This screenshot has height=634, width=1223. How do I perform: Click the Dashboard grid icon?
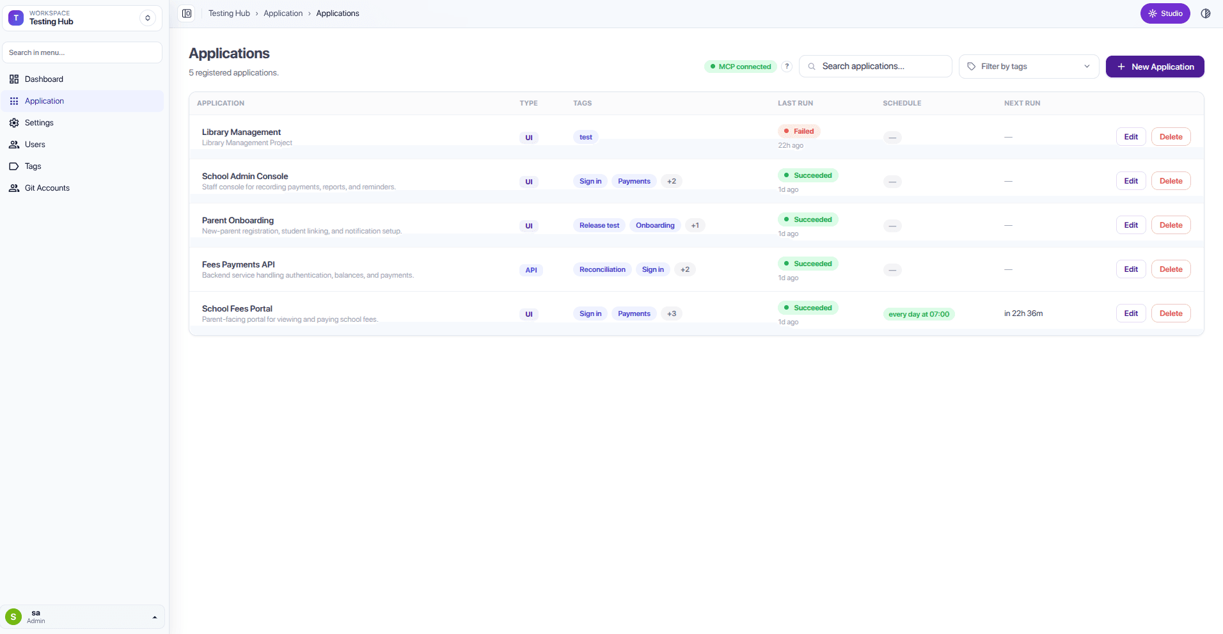pyautogui.click(x=14, y=79)
